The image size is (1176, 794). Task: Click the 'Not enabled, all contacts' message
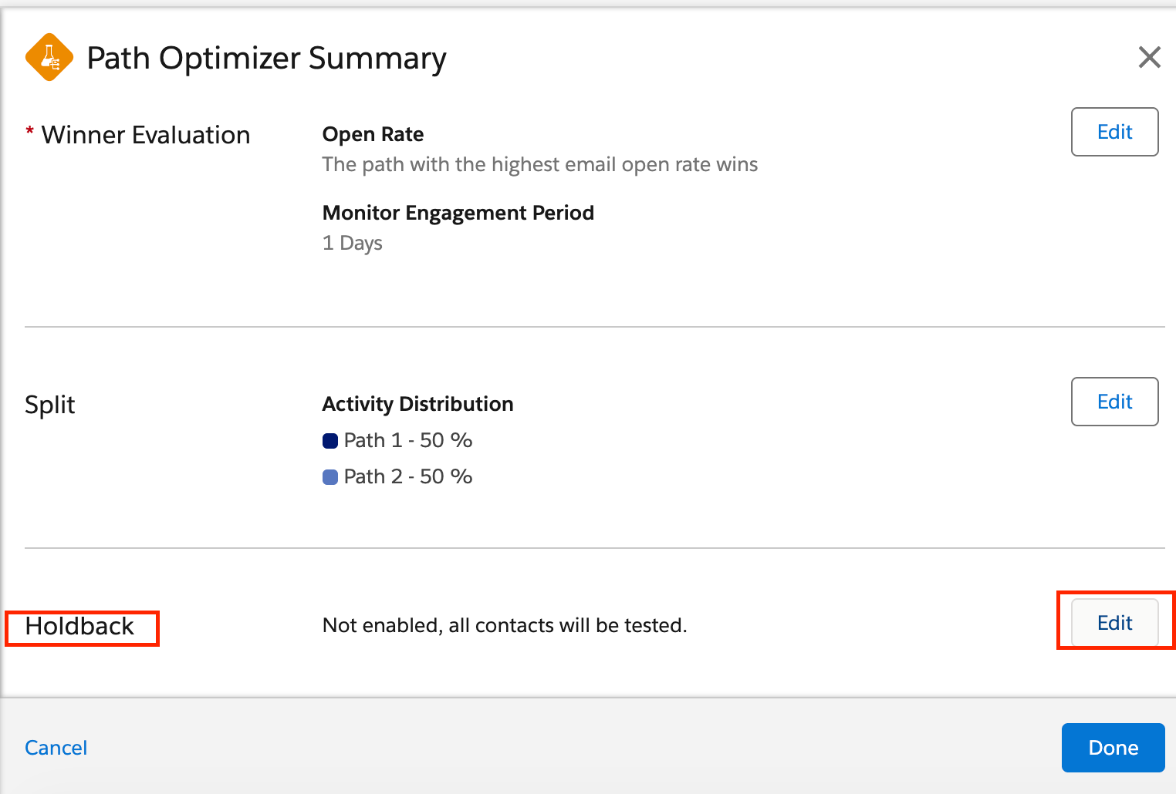(x=505, y=625)
